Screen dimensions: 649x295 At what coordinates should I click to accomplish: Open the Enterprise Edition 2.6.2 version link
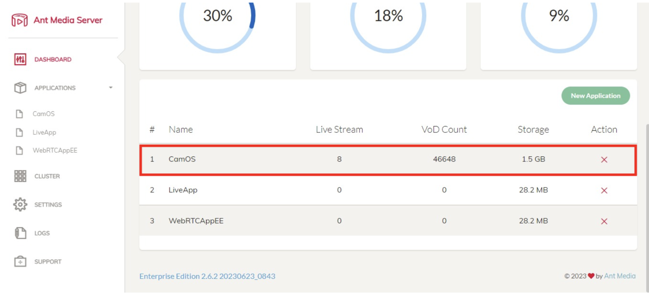(207, 276)
